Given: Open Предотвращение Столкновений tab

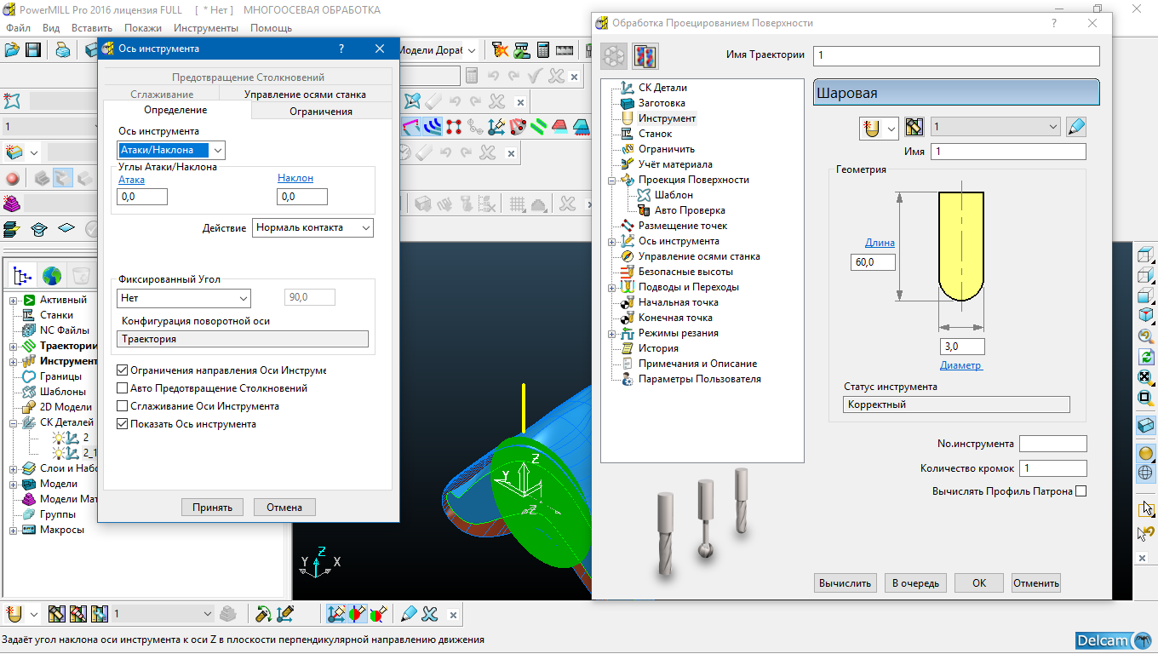Looking at the screenshot, I should (x=248, y=77).
